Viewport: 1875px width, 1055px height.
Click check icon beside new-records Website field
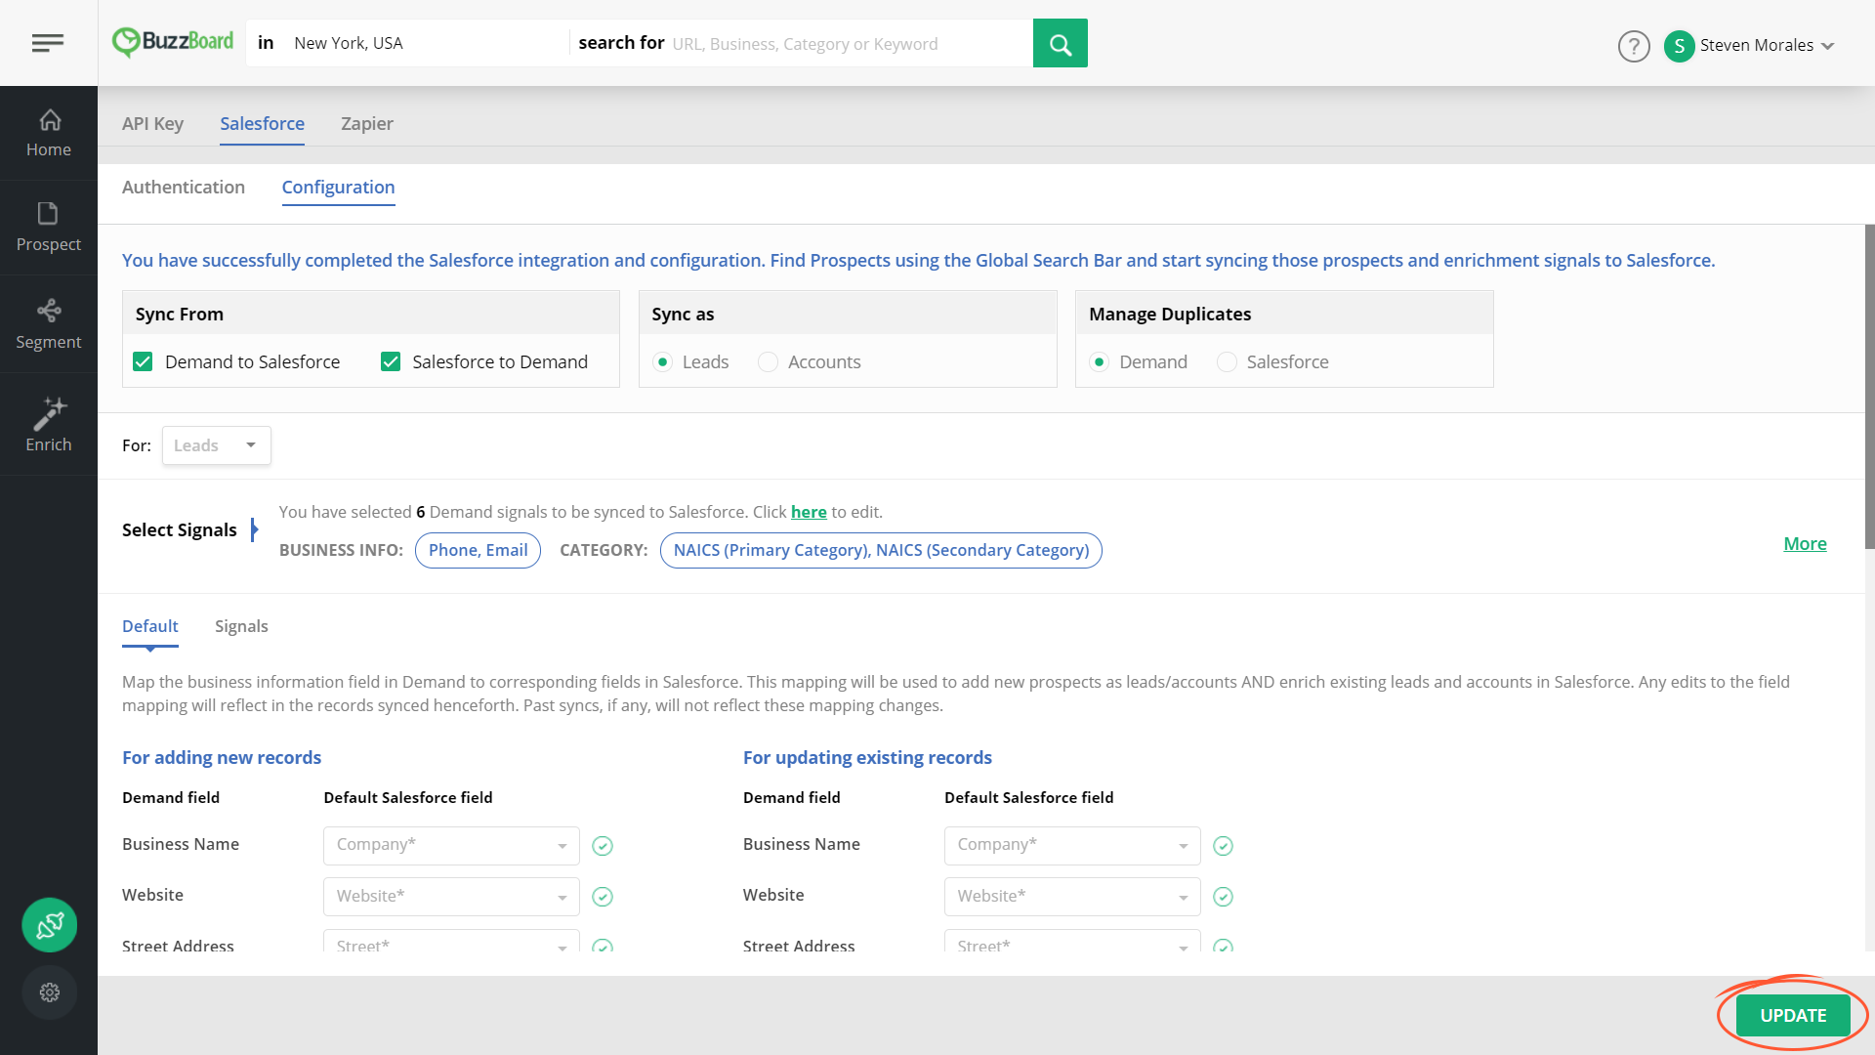(603, 897)
